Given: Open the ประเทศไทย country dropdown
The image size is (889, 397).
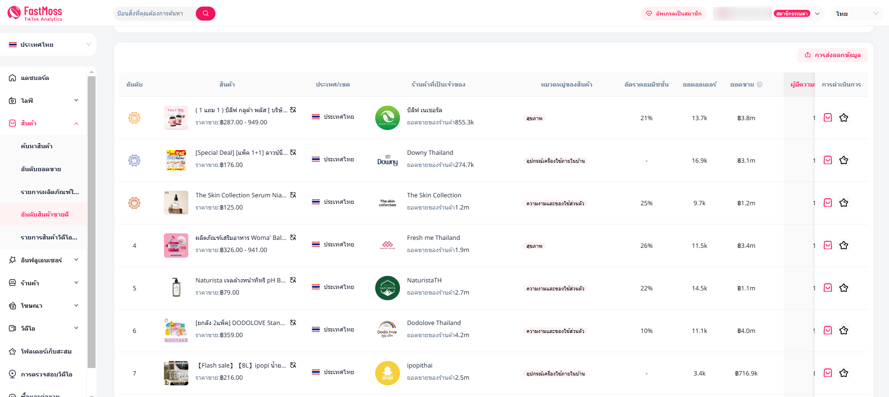Looking at the screenshot, I should click(x=49, y=44).
